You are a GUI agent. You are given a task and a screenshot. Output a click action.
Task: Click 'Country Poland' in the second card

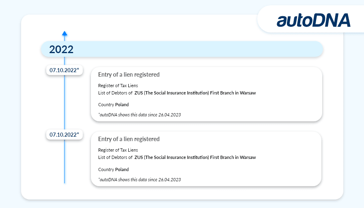point(114,169)
